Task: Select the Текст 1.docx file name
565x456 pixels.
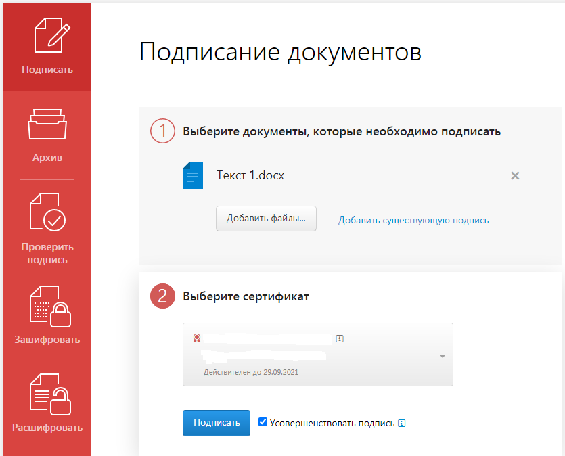Action: [x=250, y=175]
